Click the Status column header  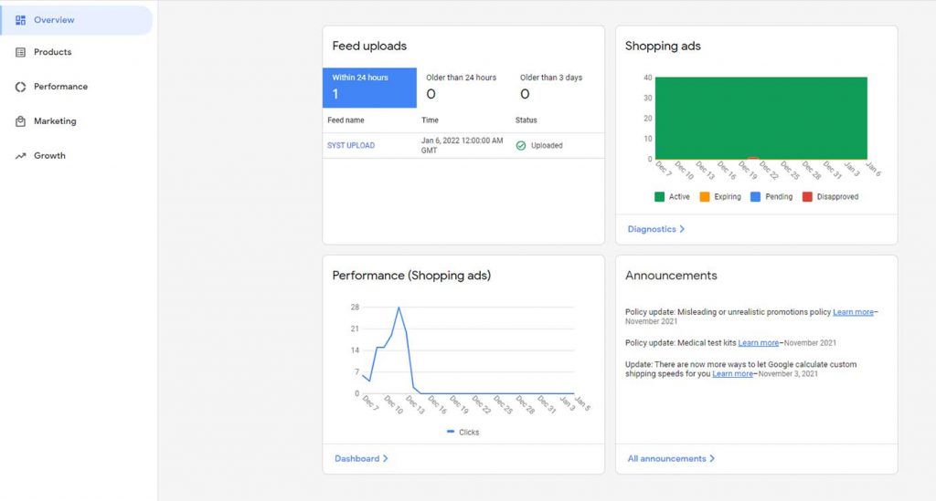coord(526,120)
